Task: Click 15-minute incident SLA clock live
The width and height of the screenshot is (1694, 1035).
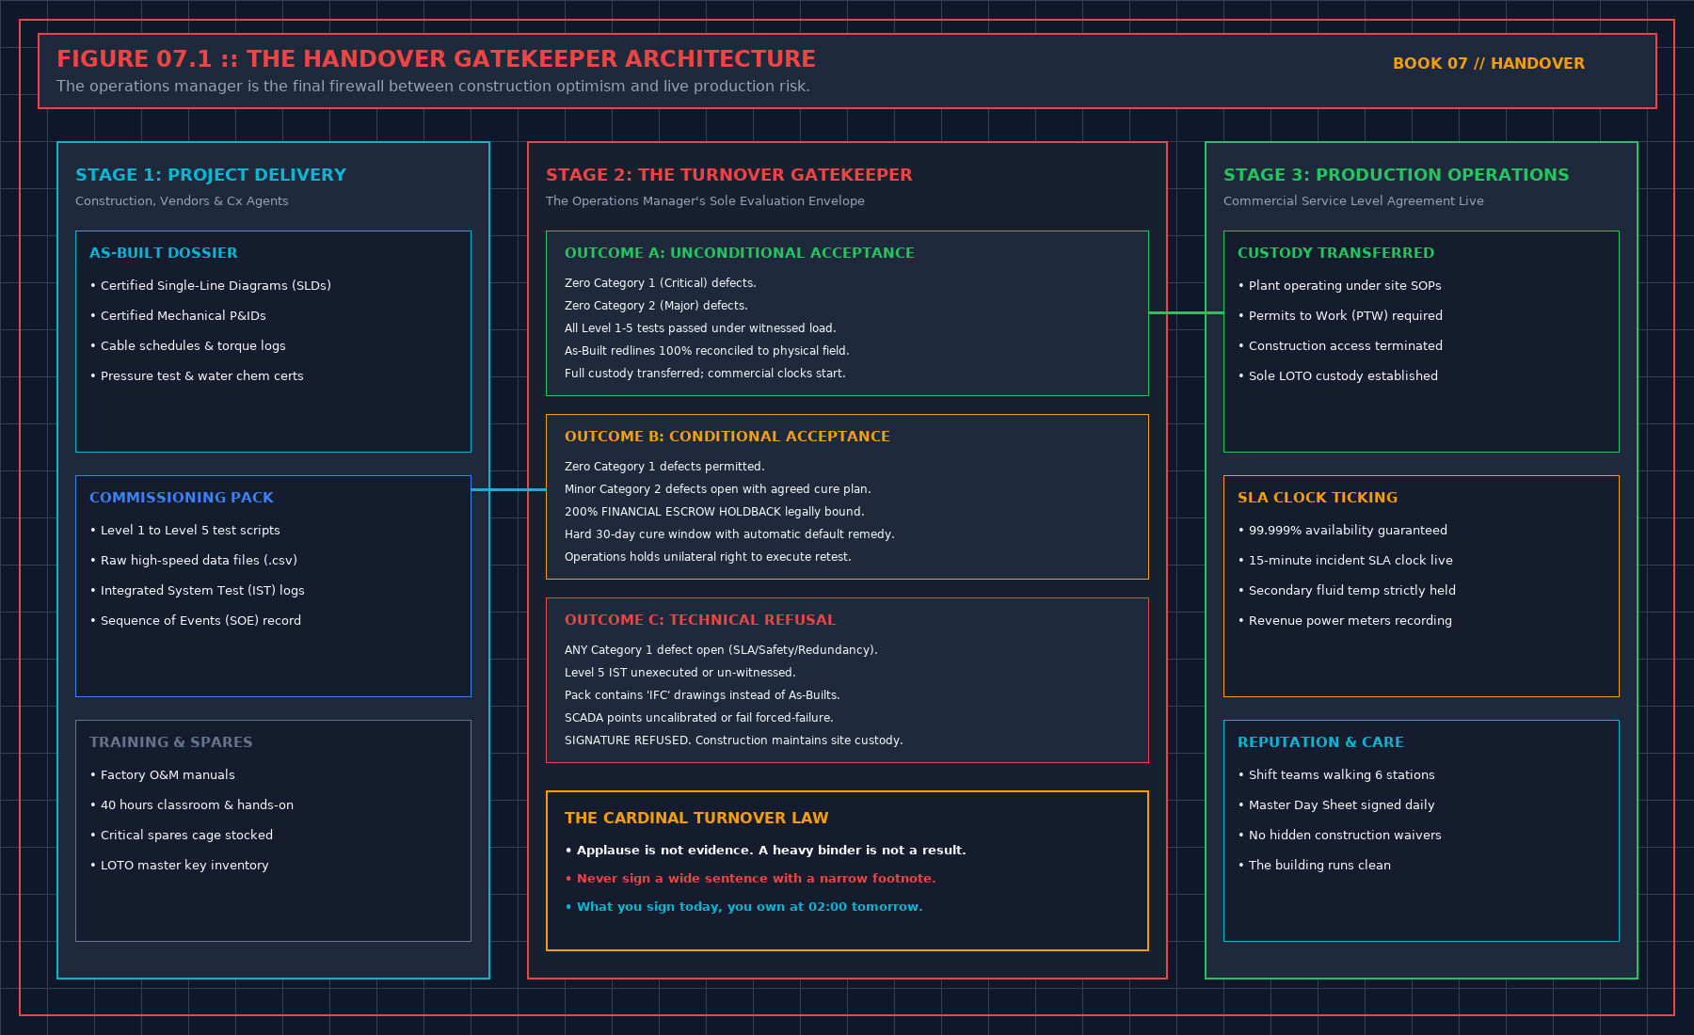Action: (x=1346, y=561)
